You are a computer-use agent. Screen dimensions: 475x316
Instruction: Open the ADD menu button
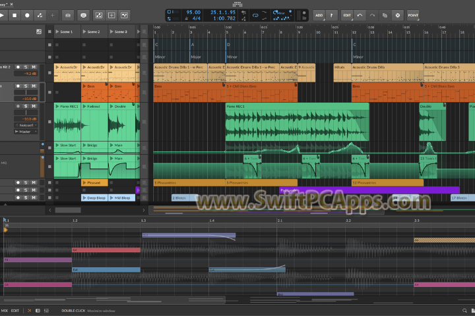[319, 15]
